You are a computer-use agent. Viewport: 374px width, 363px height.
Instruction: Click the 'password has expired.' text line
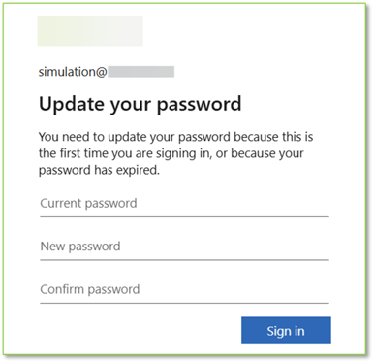[99, 170]
